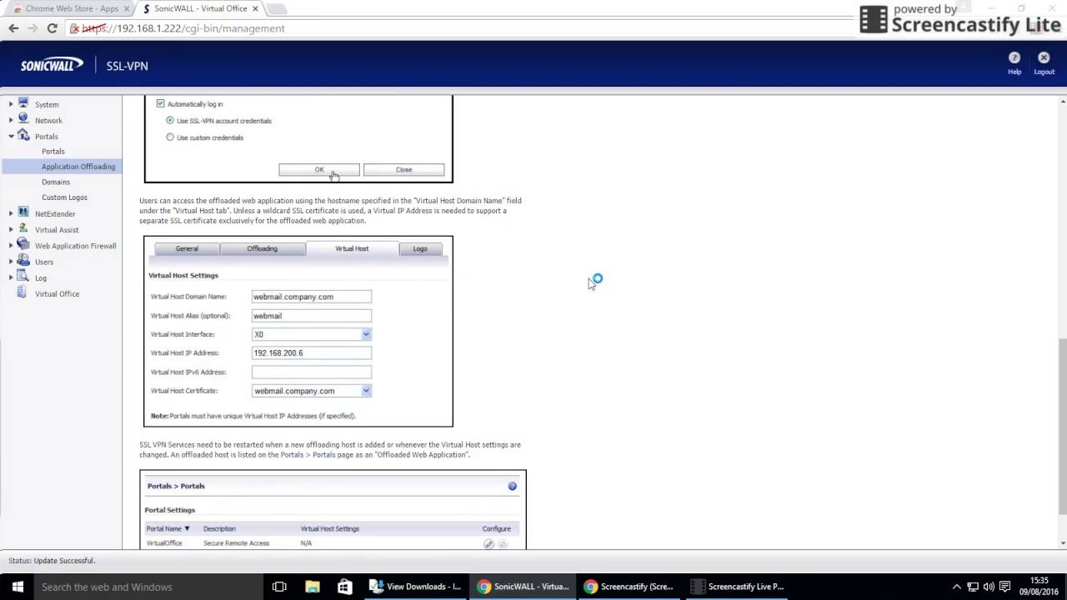The image size is (1067, 600).
Task: Show hidden system tray icons
Action: tap(956, 587)
